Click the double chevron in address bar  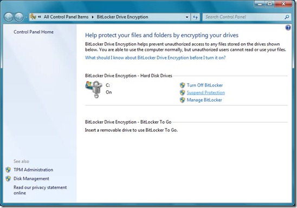click(40, 17)
